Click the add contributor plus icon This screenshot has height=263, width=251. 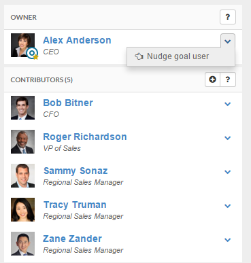click(212, 80)
